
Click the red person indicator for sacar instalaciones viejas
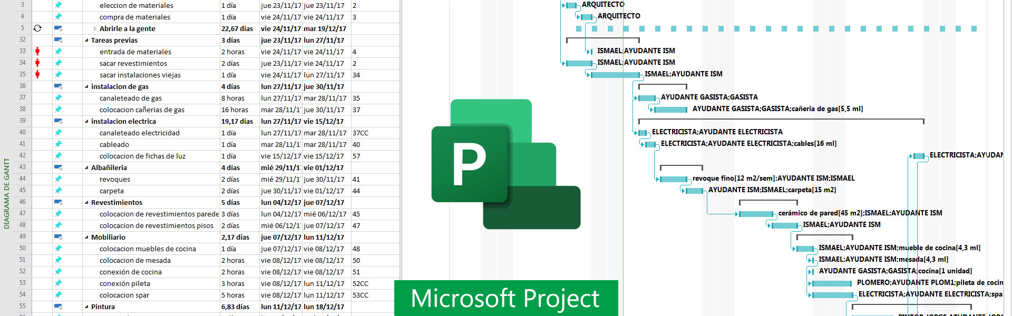tap(37, 75)
